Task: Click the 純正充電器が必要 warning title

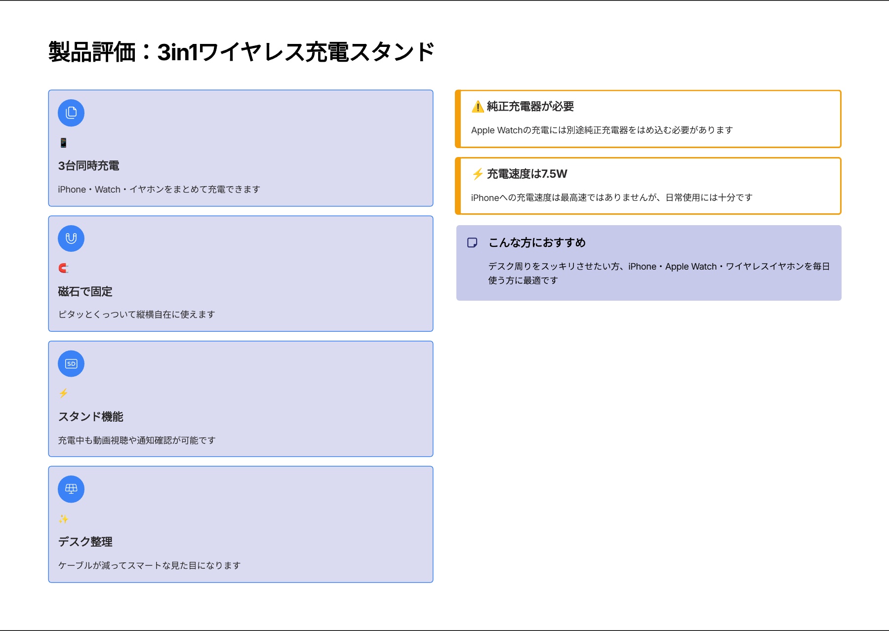Action: coord(530,107)
